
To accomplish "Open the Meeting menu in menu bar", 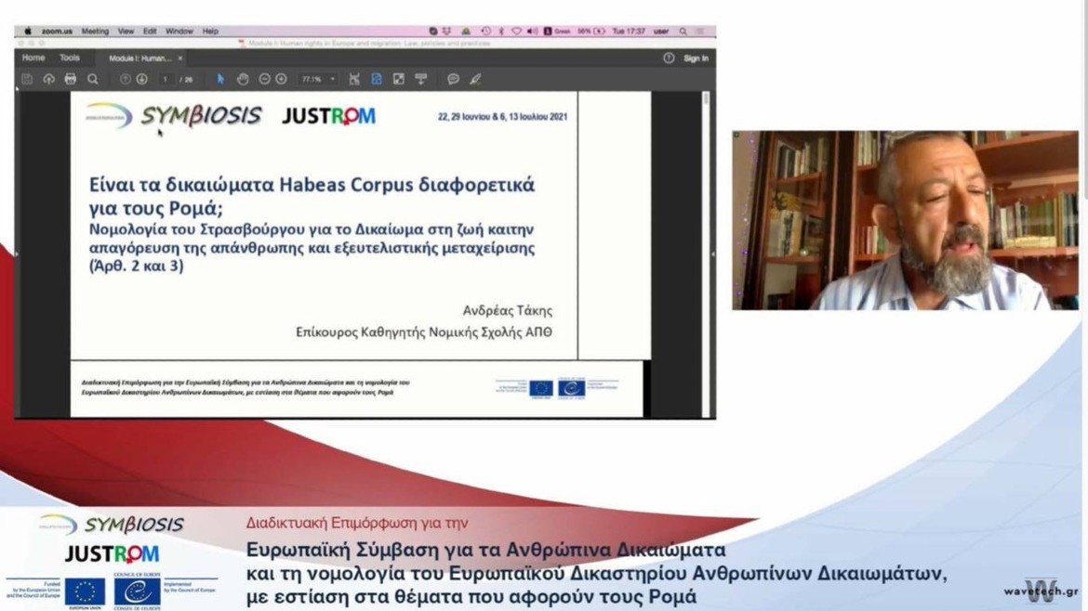I will point(95,32).
